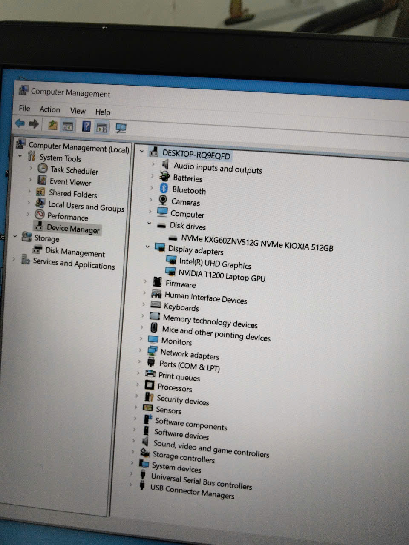Expand Services and Applications arrow
The width and height of the screenshot is (409, 545).
click(14, 258)
